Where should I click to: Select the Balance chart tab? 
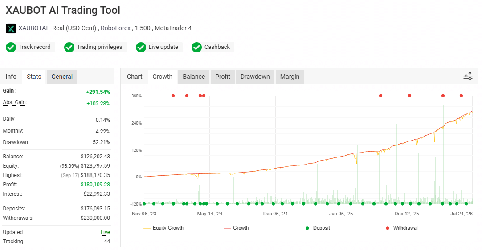click(194, 77)
